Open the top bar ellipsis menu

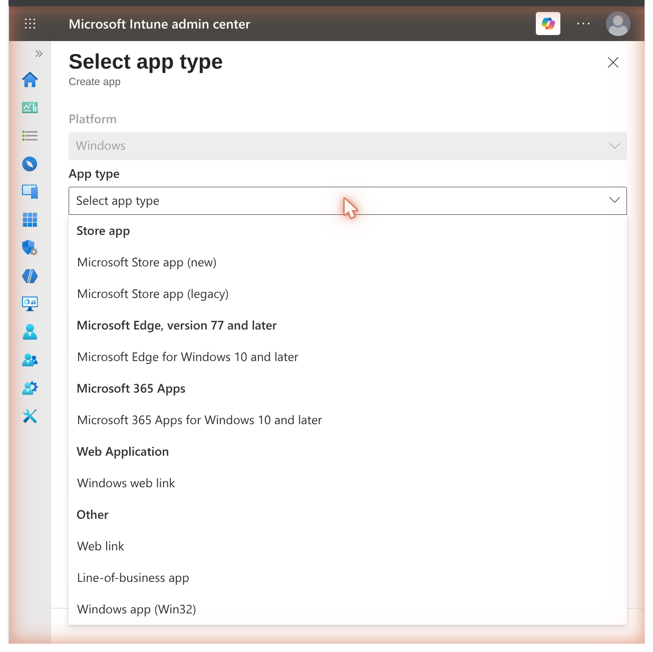(583, 24)
